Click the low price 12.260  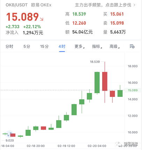[x=79, y=23]
